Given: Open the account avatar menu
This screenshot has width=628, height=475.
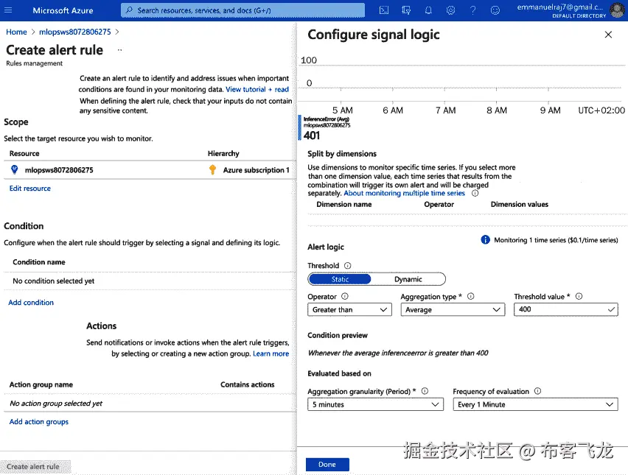Looking at the screenshot, I should 617,10.
